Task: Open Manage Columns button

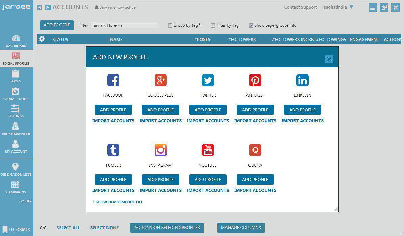Action: pos(241,228)
